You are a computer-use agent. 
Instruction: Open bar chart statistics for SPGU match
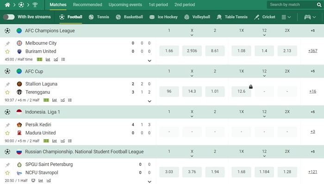41,181
